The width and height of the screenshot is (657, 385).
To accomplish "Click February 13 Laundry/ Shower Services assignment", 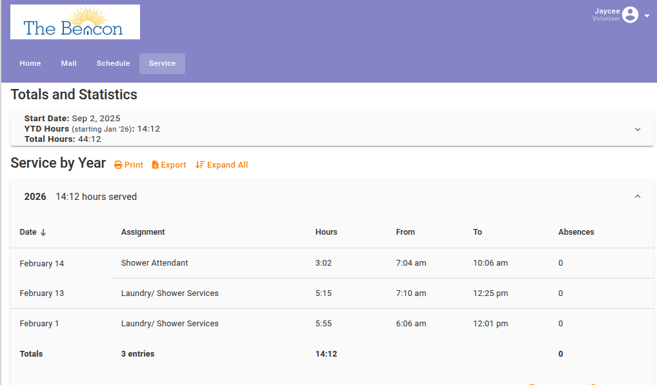I will pos(170,293).
